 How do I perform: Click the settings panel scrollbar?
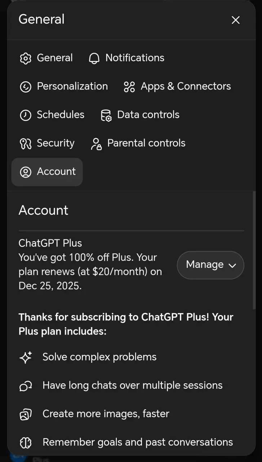(x=254, y=250)
